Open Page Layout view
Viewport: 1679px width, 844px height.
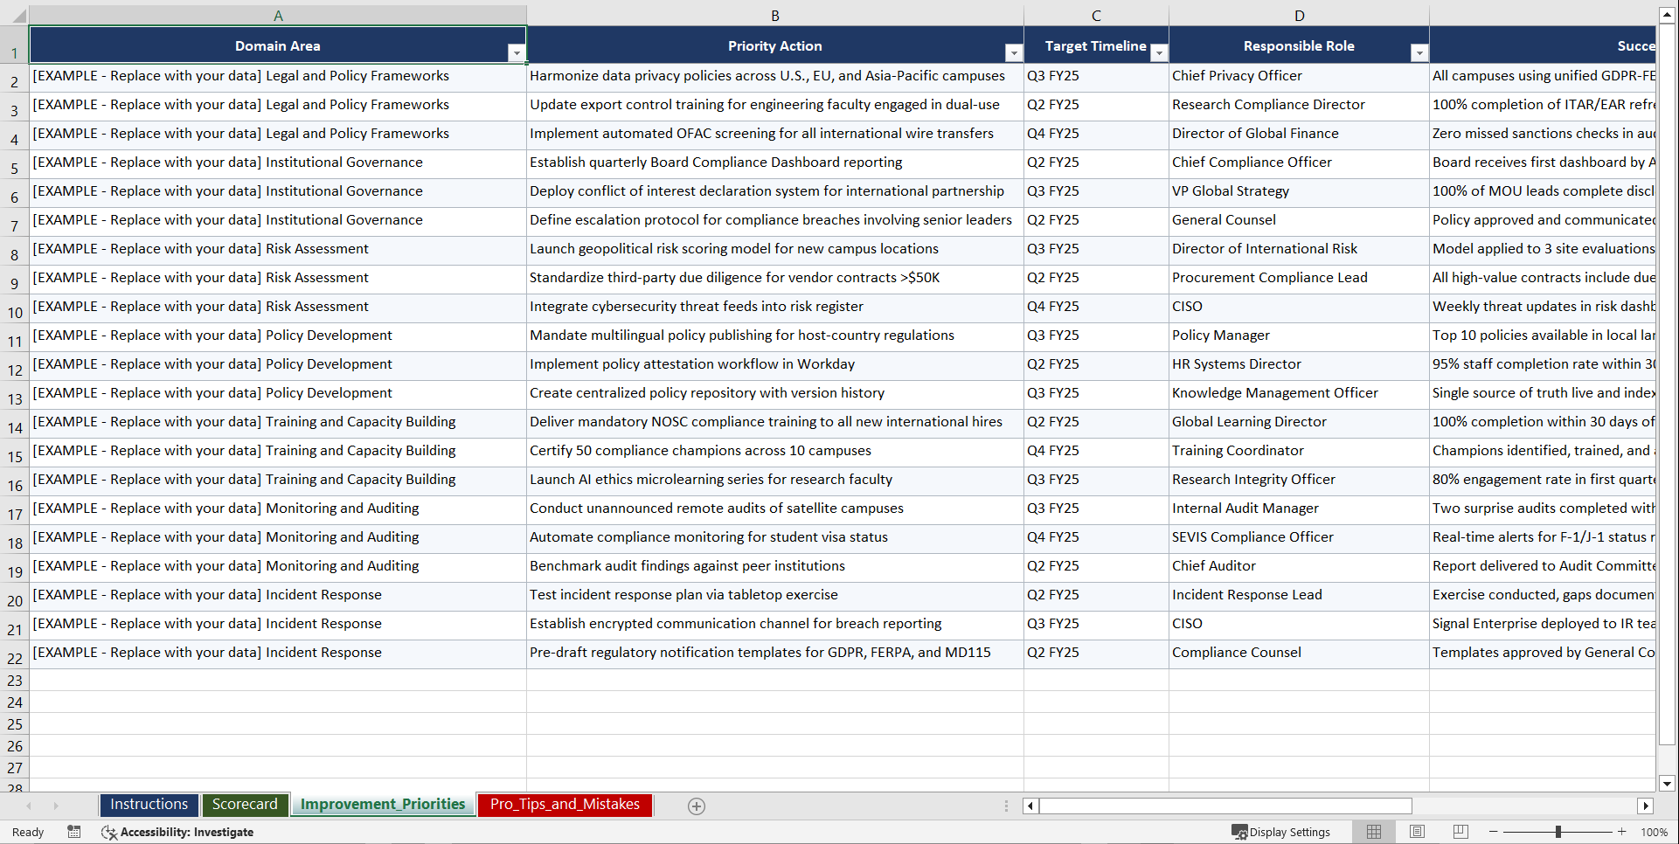coord(1417,832)
